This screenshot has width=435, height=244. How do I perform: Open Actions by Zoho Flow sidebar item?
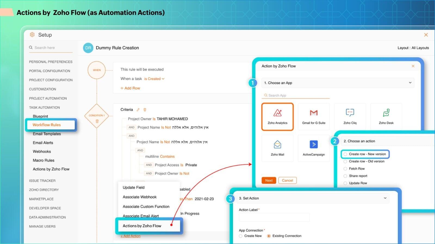click(x=51, y=169)
